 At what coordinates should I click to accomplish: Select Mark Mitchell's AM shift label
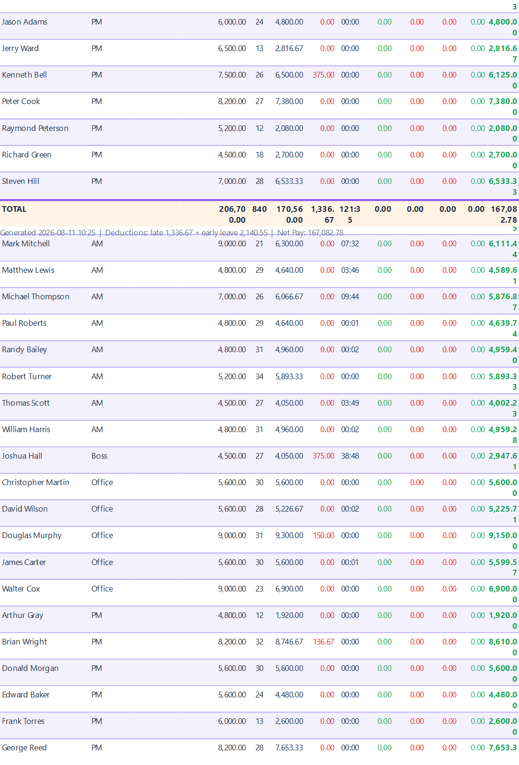(97, 243)
